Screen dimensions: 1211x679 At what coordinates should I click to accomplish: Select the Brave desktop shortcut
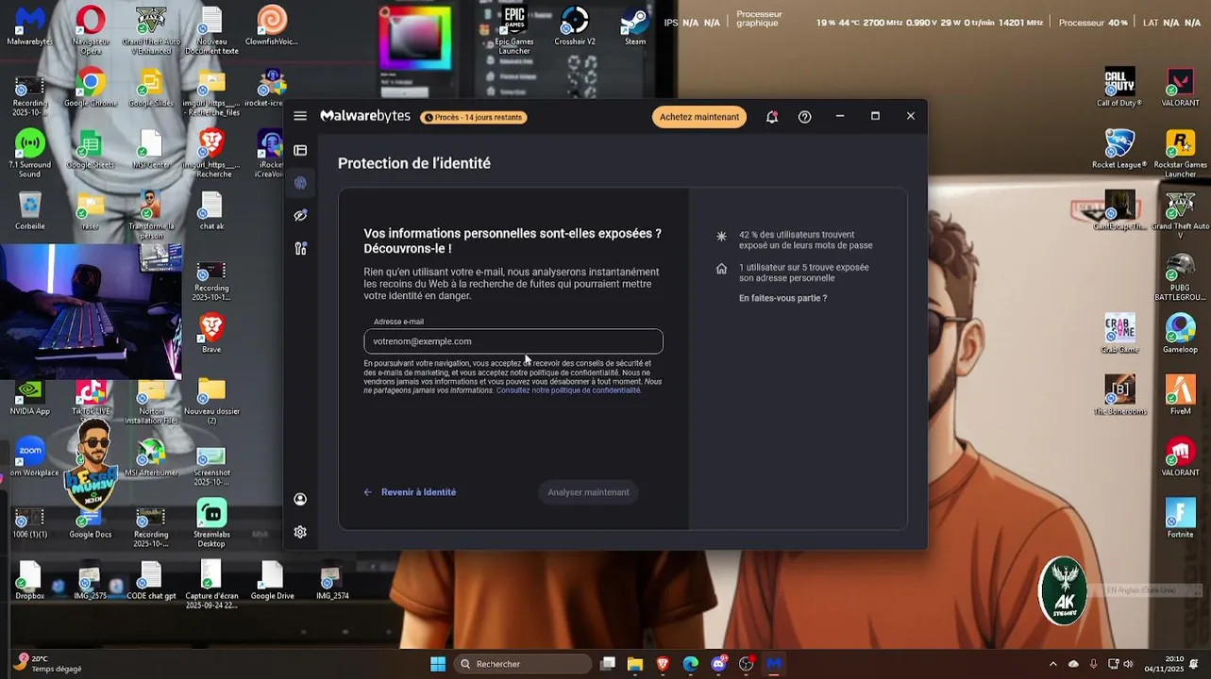coord(211,335)
